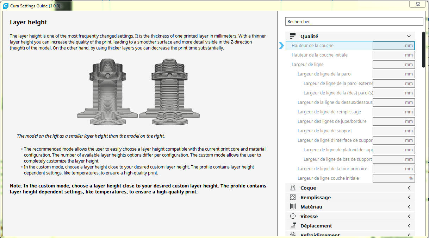Open the Qualité category header
429x238 pixels.
350,36
